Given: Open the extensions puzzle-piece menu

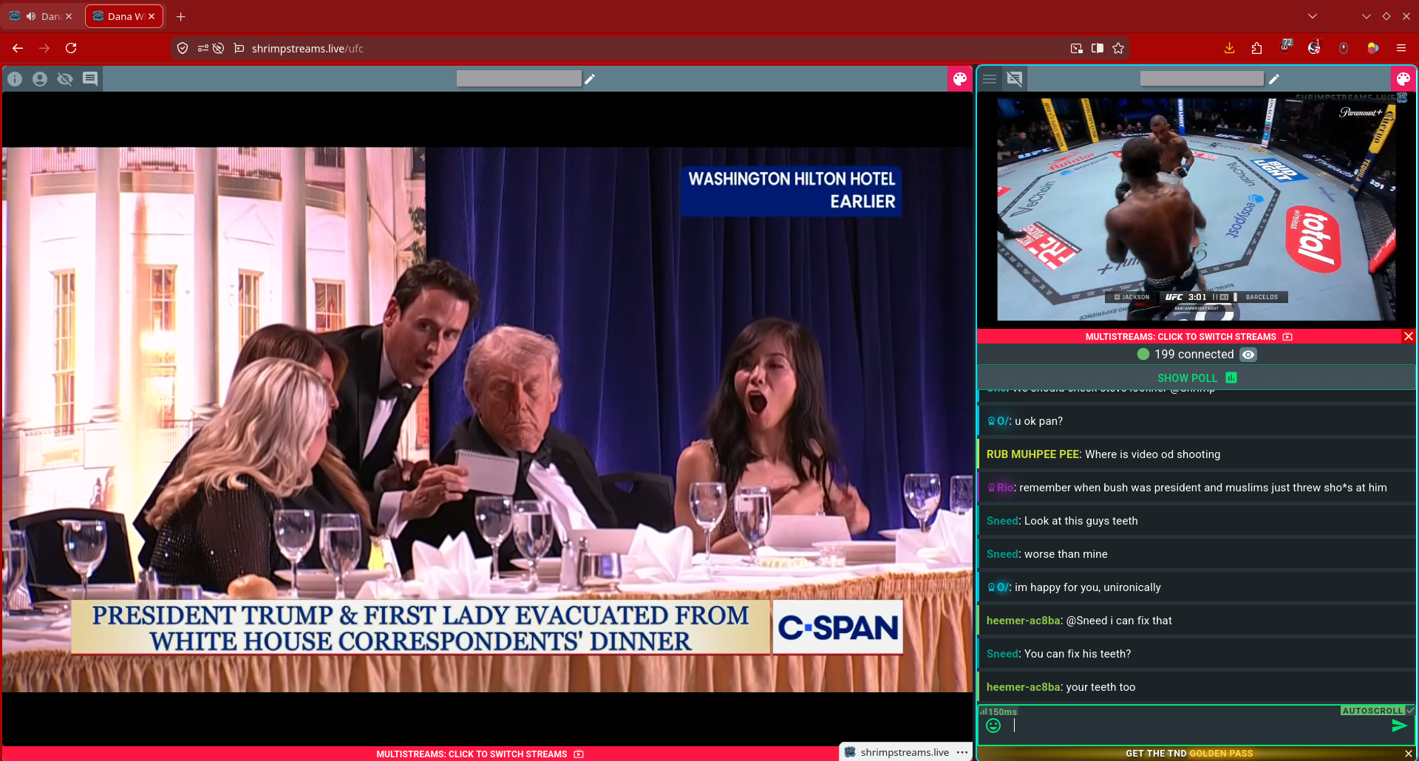Looking at the screenshot, I should [x=1256, y=48].
